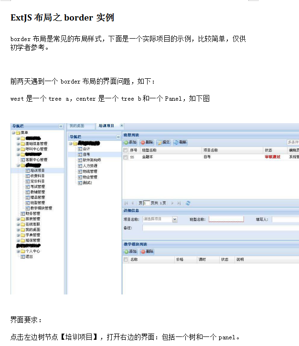Open the 项目名称 dropdown arrow
The height and width of the screenshot is (346, 299).
tap(175, 219)
